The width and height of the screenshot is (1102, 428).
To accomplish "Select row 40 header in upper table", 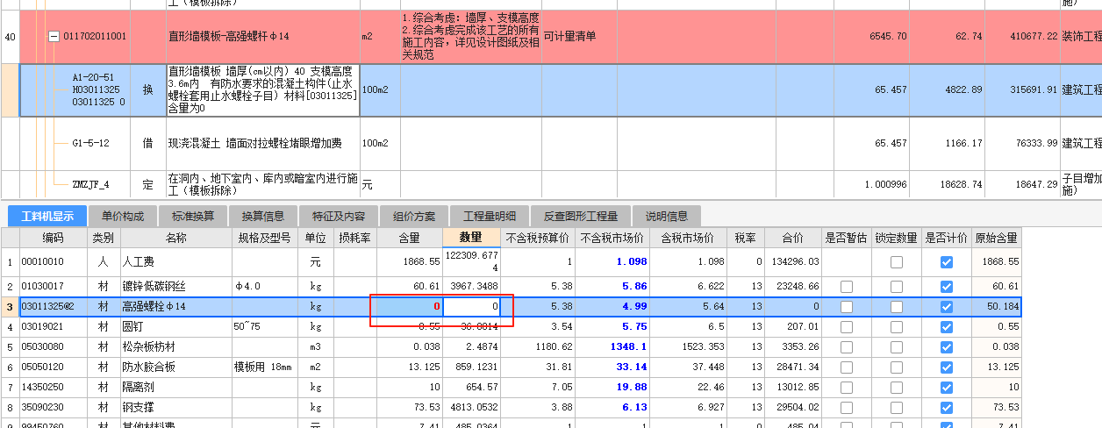I will 10,37.
